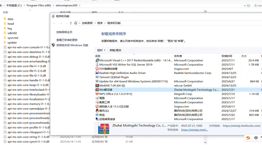This screenshot has width=262, height=145.
Task: Sort by 名称 column in programs list
Action: tap(134, 56)
